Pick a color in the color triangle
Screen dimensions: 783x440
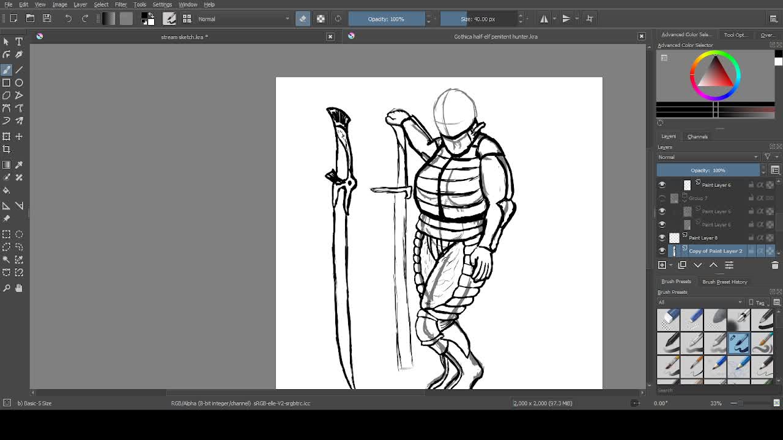[715, 73]
